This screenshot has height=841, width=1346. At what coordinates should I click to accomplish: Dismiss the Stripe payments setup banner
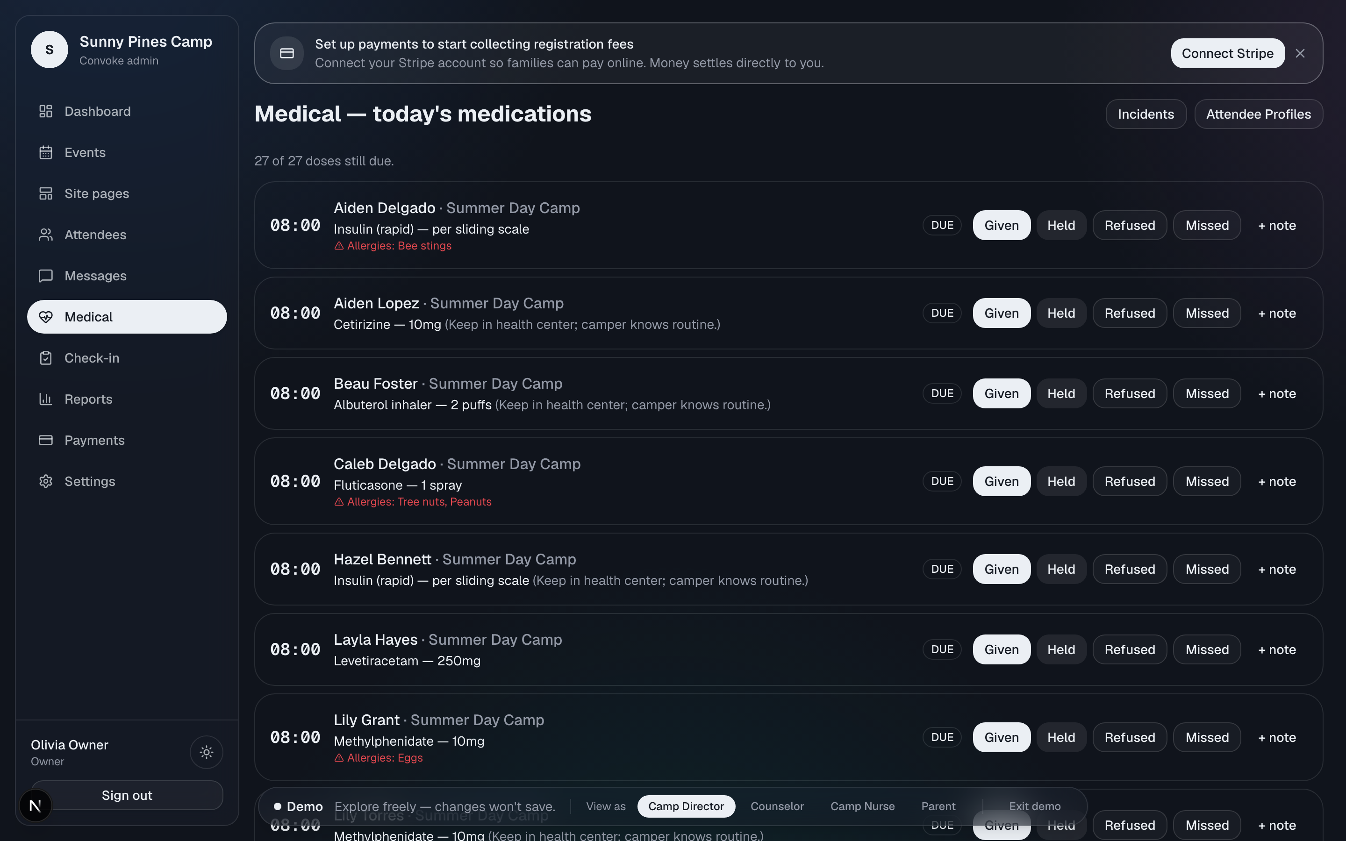1300,53
